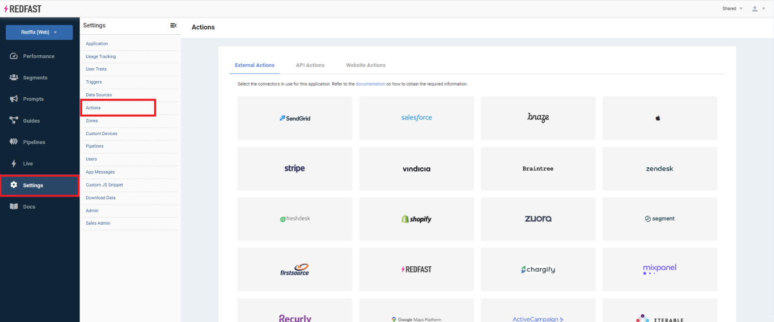Open Admin settings item
The image size is (774, 322).
pos(92,211)
